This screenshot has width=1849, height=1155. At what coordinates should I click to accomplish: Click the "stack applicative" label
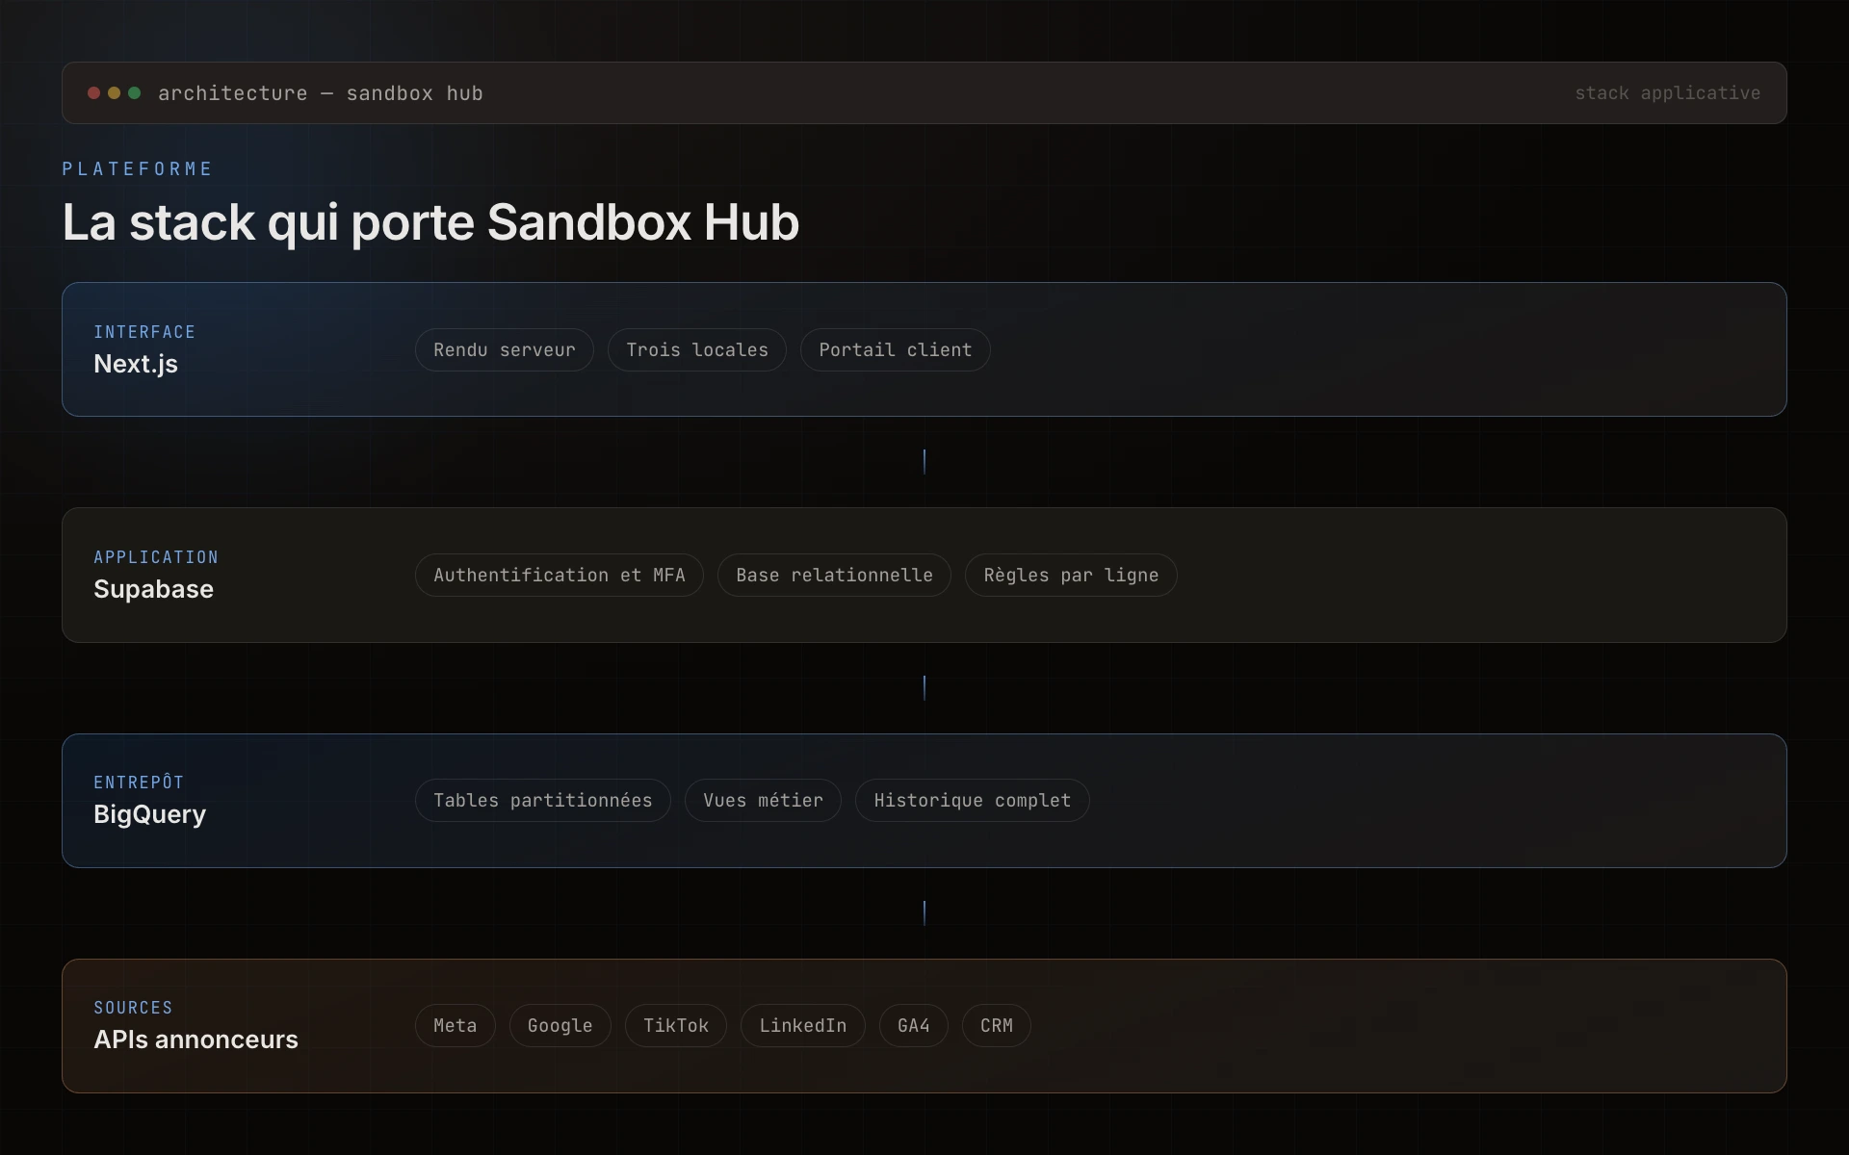(1667, 93)
